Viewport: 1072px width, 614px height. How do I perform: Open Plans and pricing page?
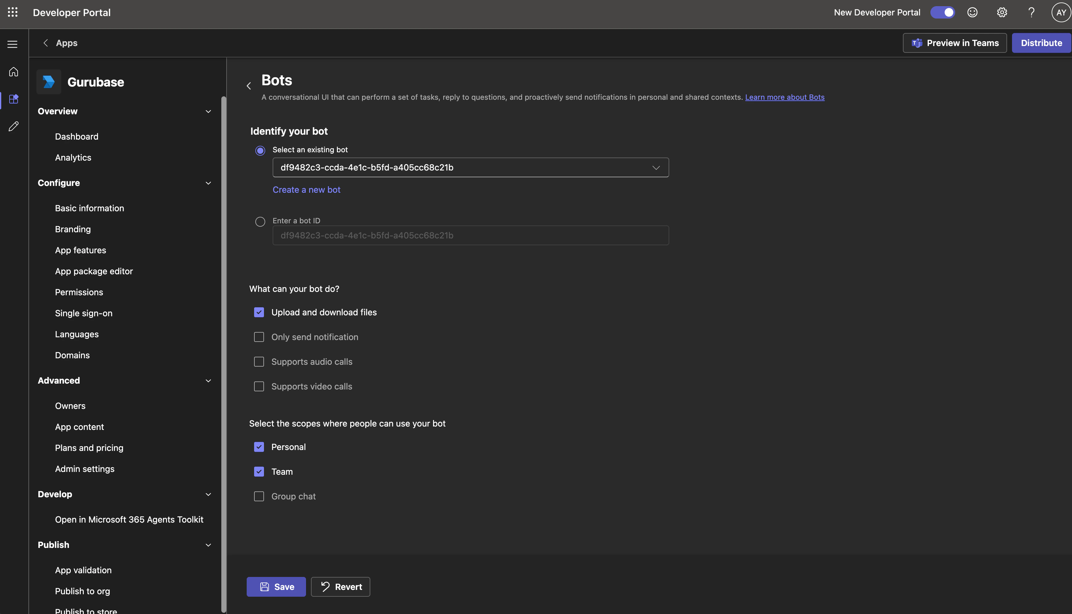tap(89, 448)
